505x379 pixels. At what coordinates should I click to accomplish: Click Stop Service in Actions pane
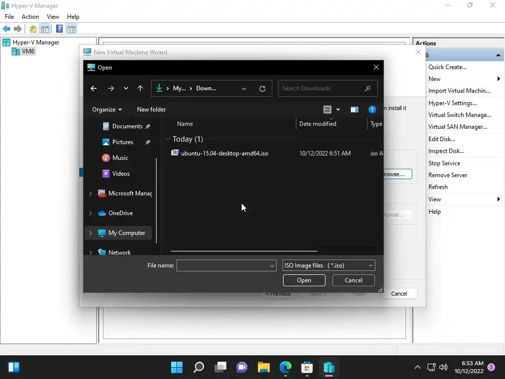[444, 163]
